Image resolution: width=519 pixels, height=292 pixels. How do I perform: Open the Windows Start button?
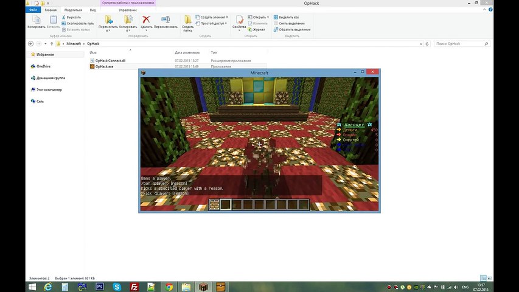(x=32, y=287)
